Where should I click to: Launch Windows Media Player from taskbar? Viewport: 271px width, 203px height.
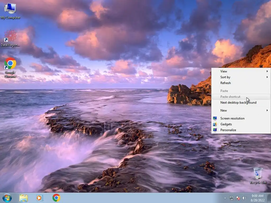(x=40, y=198)
